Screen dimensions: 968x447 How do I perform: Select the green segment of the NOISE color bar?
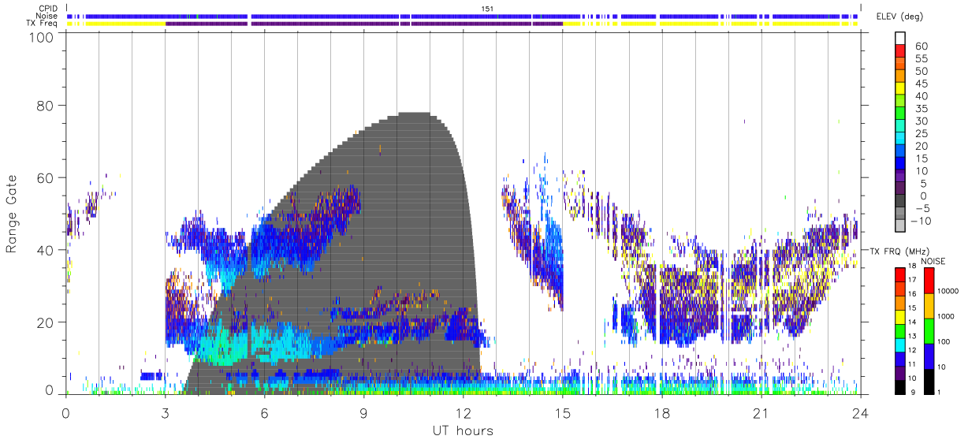929,330
